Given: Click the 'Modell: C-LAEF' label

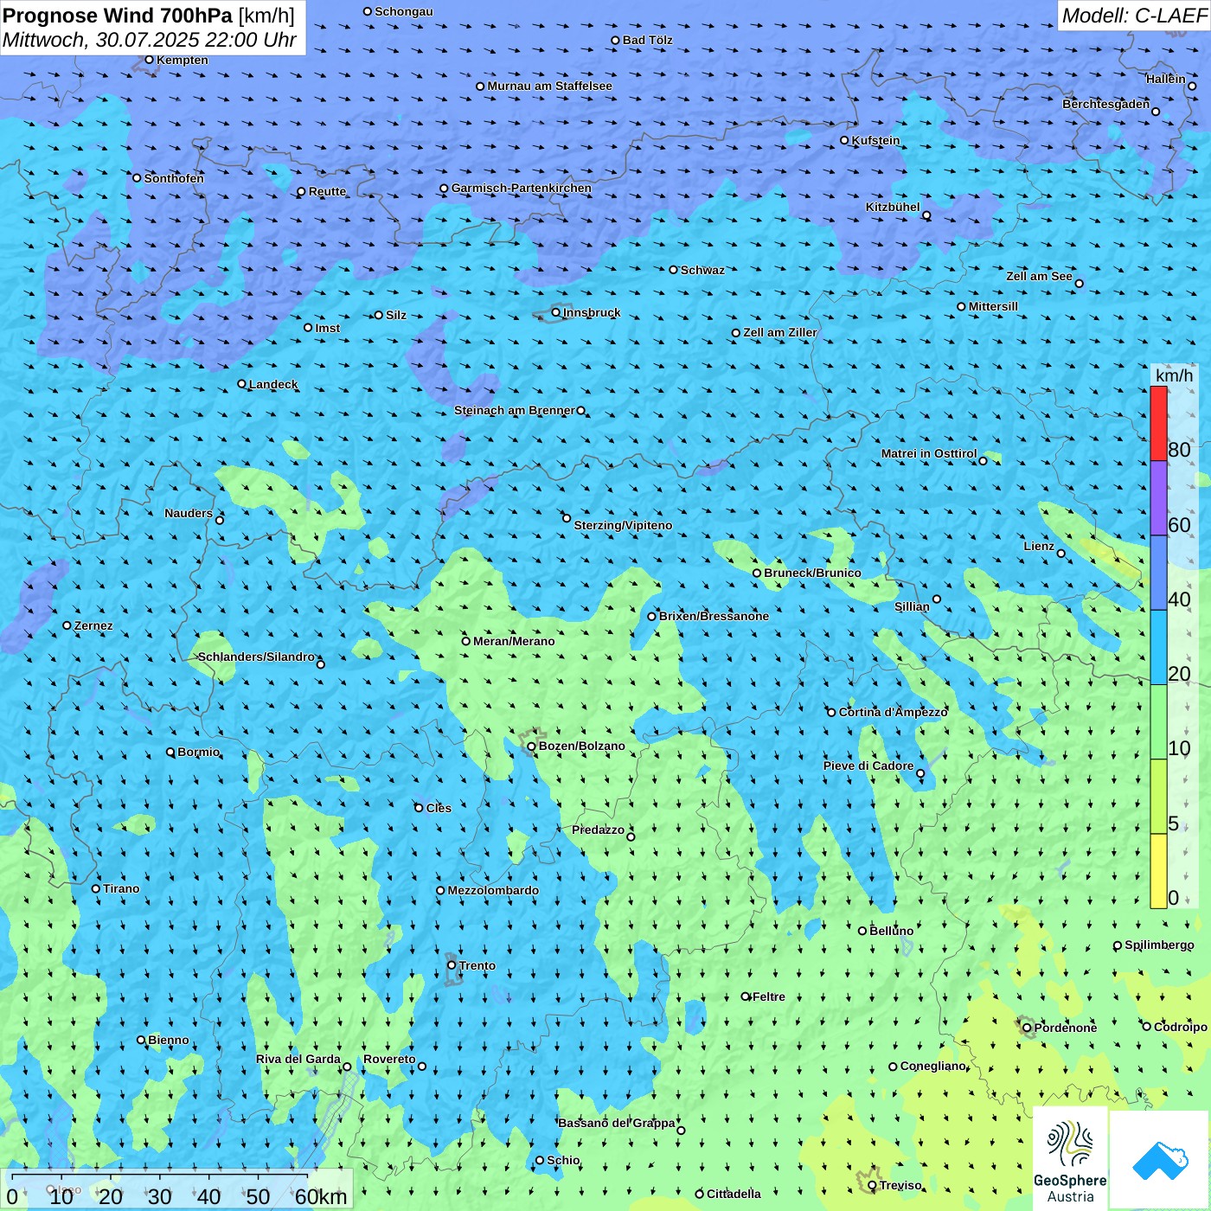Looking at the screenshot, I should pos(1134,16).
